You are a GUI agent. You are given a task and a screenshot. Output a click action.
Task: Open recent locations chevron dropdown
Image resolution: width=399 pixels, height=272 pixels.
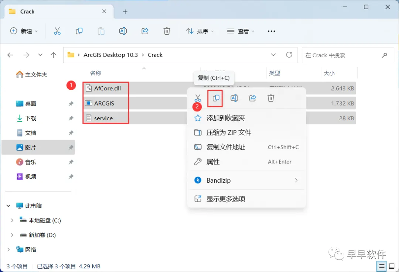pos(40,55)
